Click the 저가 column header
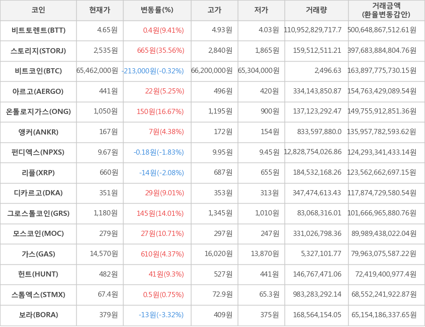Image resolution: width=425 pixels, height=327 pixels. tap(261, 10)
